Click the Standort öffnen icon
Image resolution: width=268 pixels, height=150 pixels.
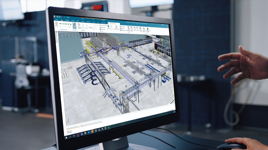click(79, 25)
